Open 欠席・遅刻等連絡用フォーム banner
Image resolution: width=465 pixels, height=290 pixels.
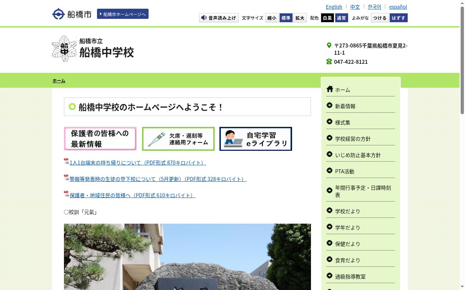pos(178,138)
